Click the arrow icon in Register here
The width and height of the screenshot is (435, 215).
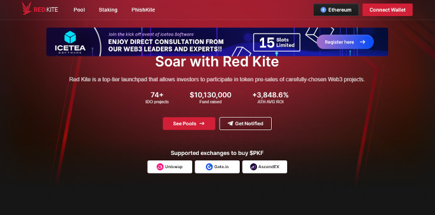[x=363, y=42]
